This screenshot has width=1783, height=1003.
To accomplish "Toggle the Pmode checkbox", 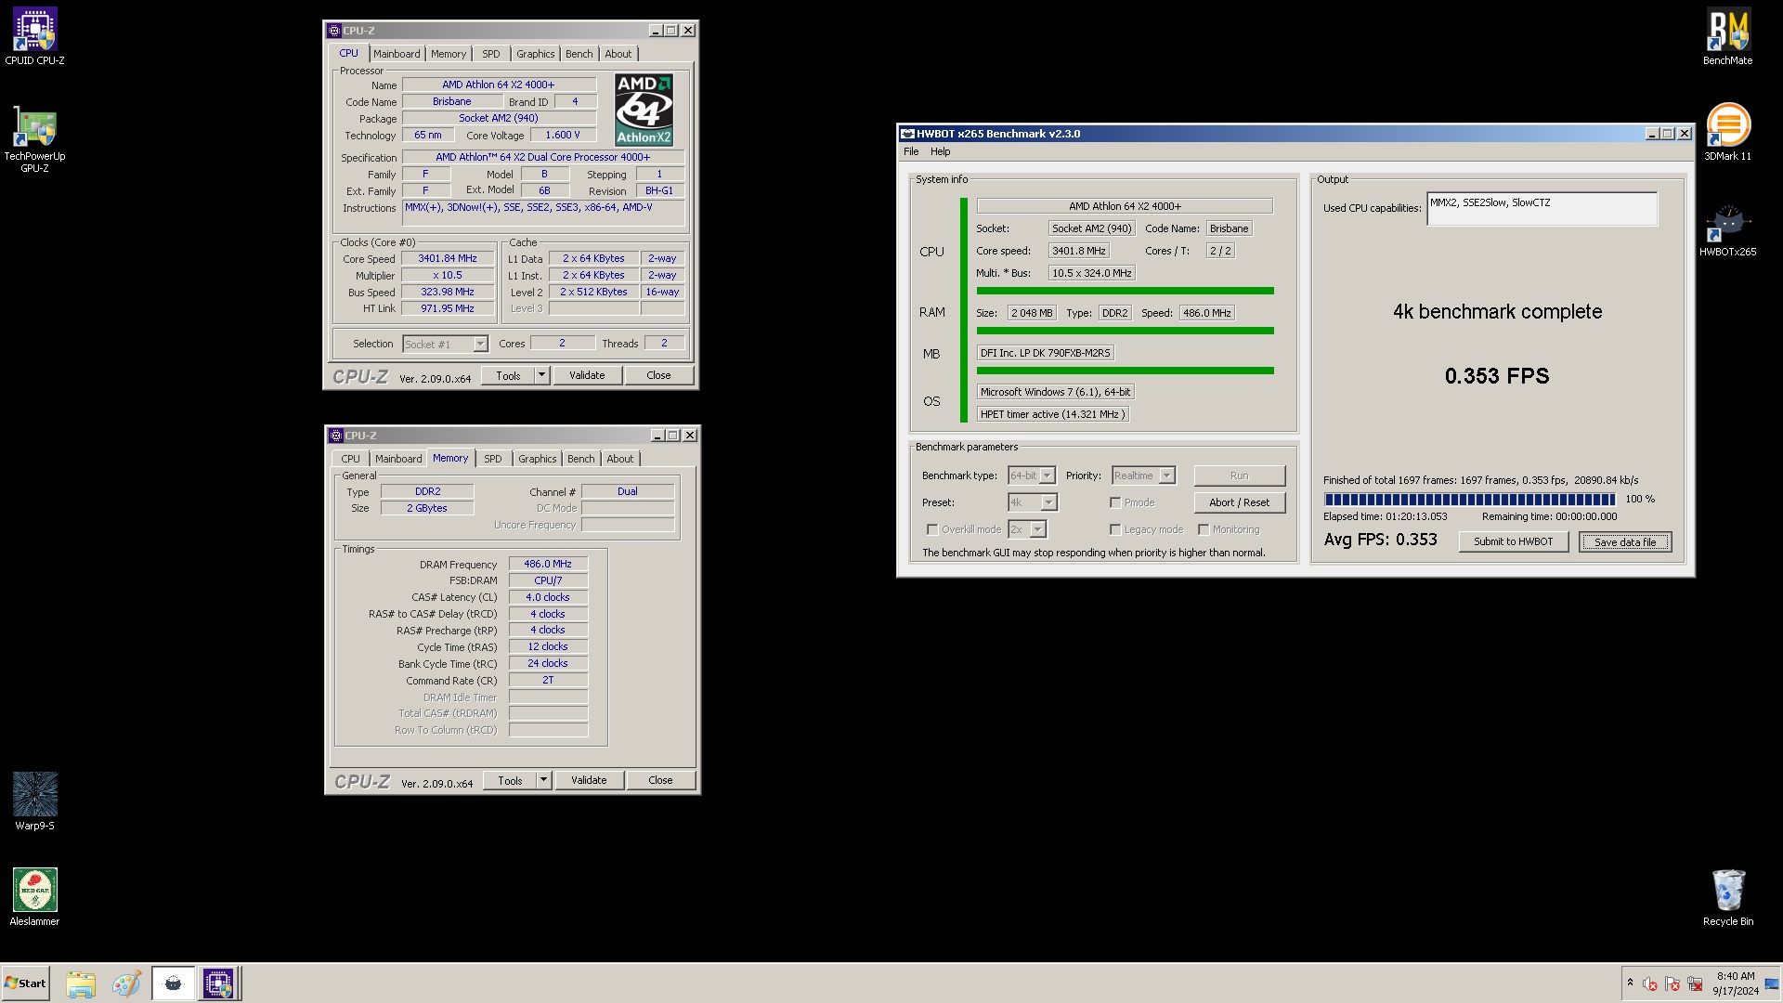I will pyautogui.click(x=1115, y=502).
